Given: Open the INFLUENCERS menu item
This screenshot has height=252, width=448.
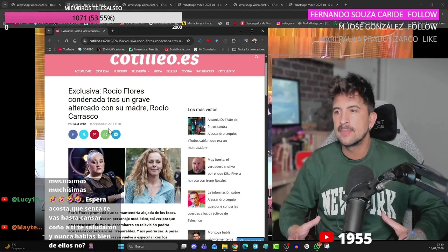Looking at the screenshot, I should 205,71.
